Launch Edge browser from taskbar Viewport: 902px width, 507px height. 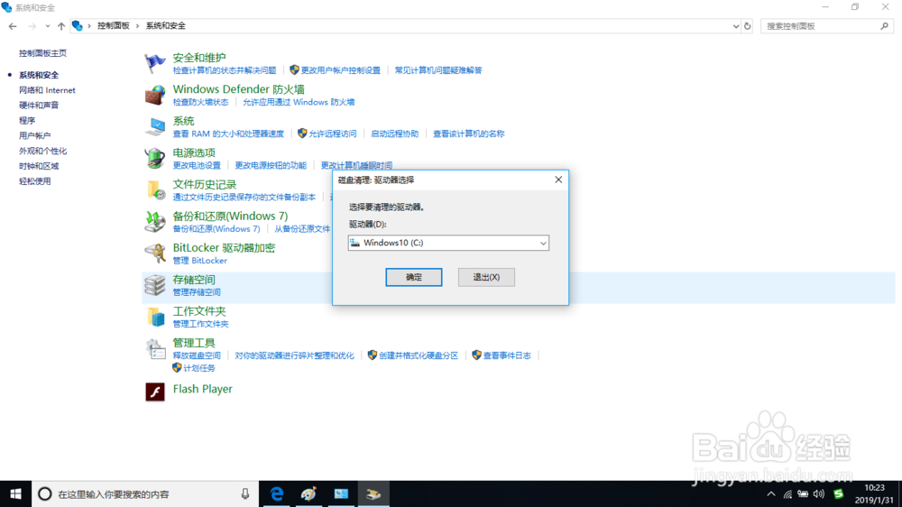(x=277, y=493)
